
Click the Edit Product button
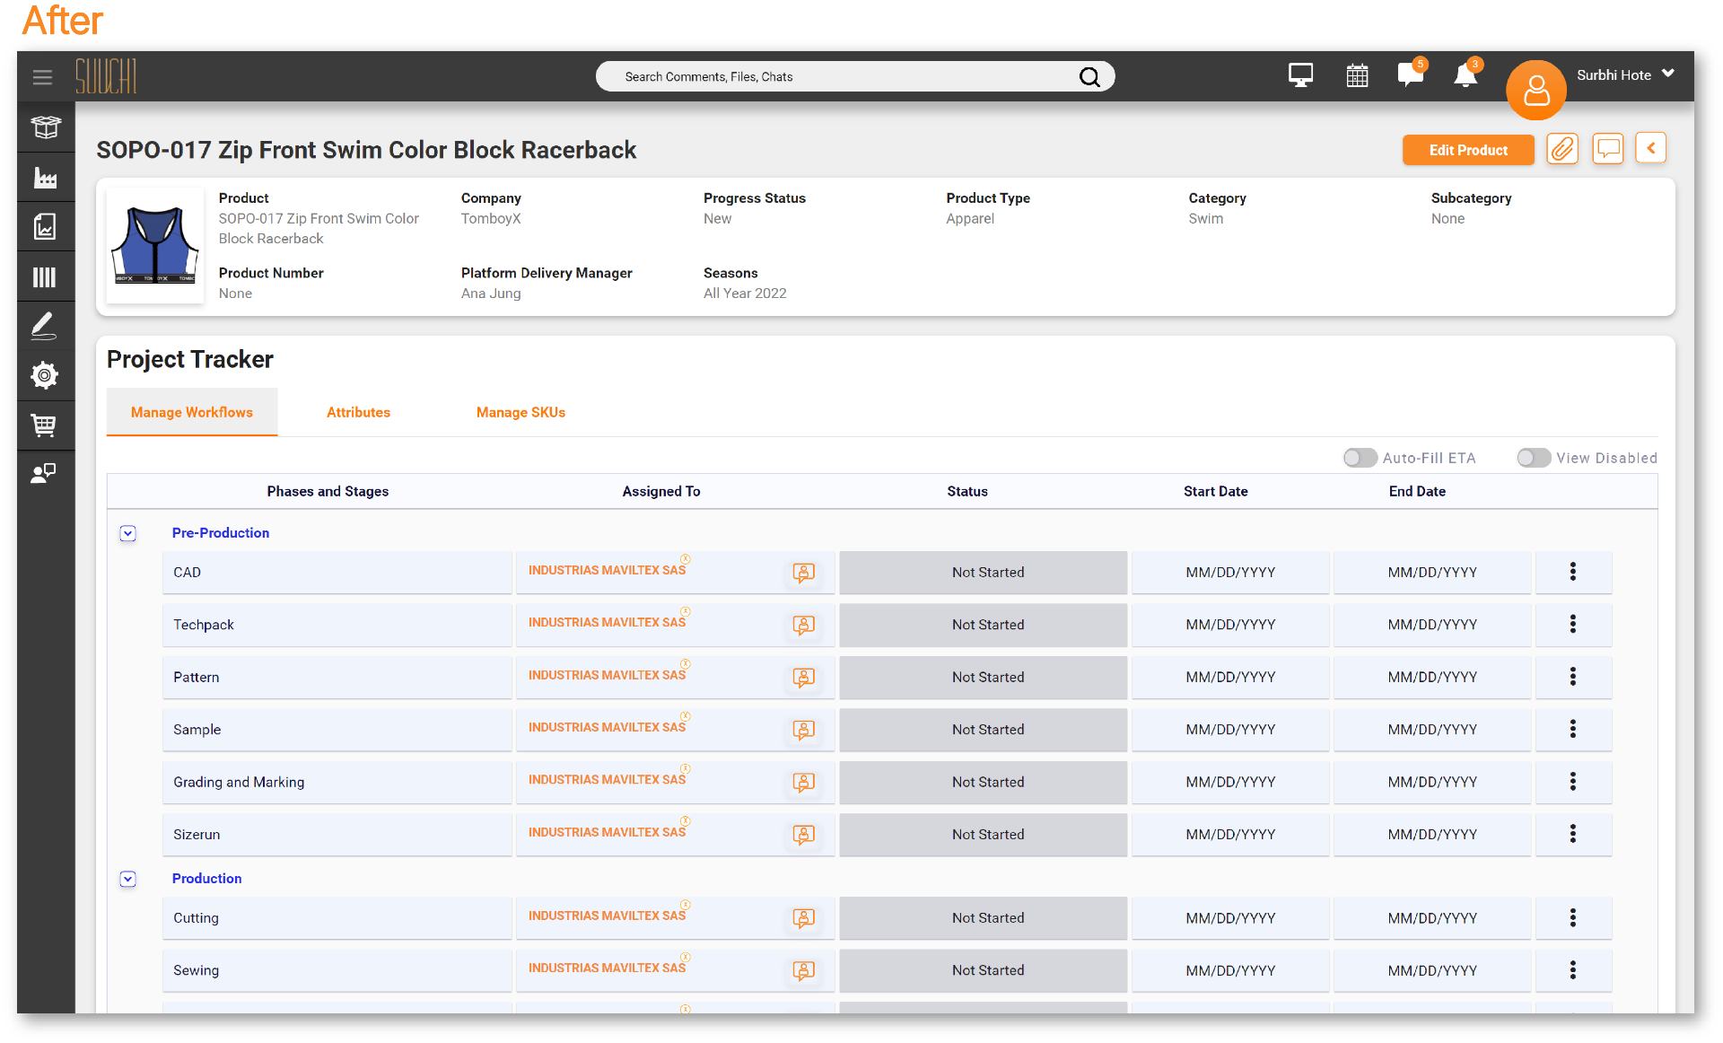click(x=1468, y=150)
